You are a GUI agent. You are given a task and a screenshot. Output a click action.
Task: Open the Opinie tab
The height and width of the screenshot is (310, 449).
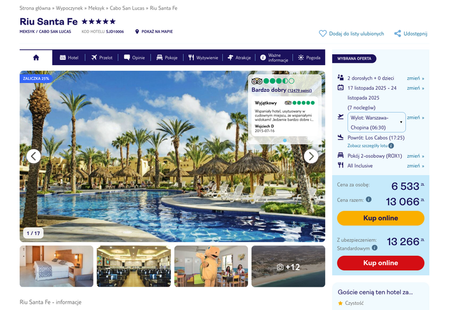(134, 58)
